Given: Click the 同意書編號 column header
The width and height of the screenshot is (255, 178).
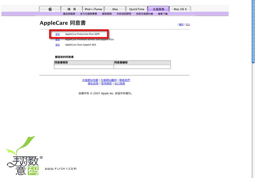Looking at the screenshot, I should point(142,63).
